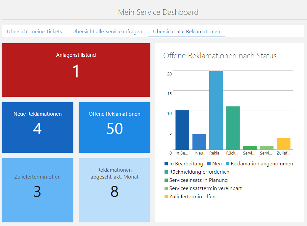The image size is (307, 226).
Task: Click the tallest Reklamation angenommen bar
Action: [216, 110]
